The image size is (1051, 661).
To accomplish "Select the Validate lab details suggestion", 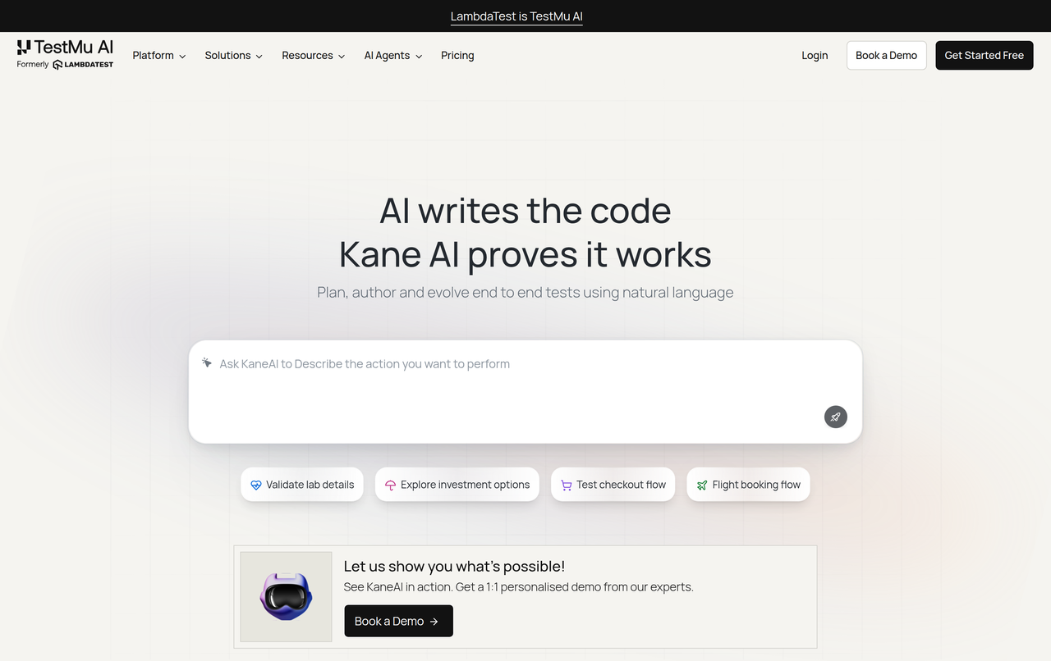I will 302,485.
